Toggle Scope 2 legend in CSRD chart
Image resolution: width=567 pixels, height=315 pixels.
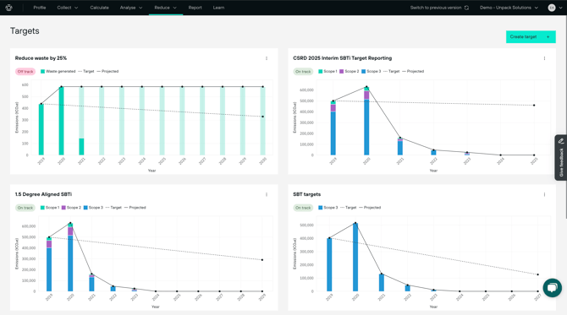(349, 72)
